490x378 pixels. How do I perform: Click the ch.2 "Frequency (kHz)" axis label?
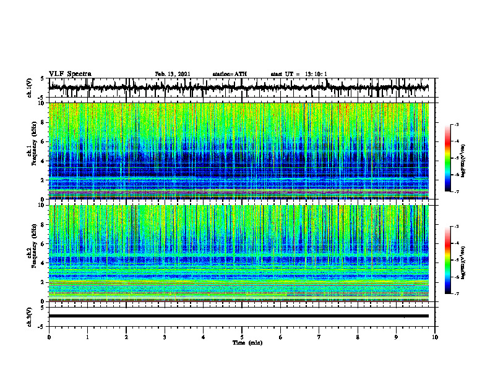pyautogui.click(x=34, y=246)
